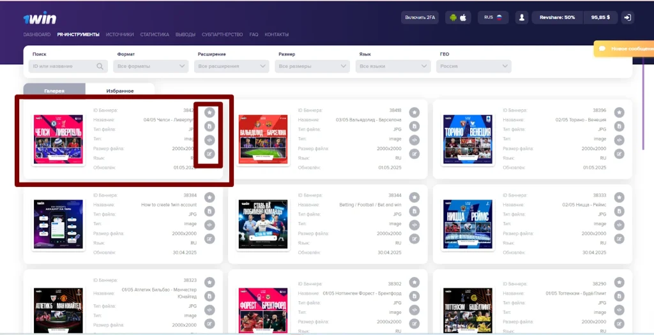Screen dimensions: 654x335
Task: Get embed code for banner 03/05 Вальядолид - Барселона
Action: [x=414, y=140]
